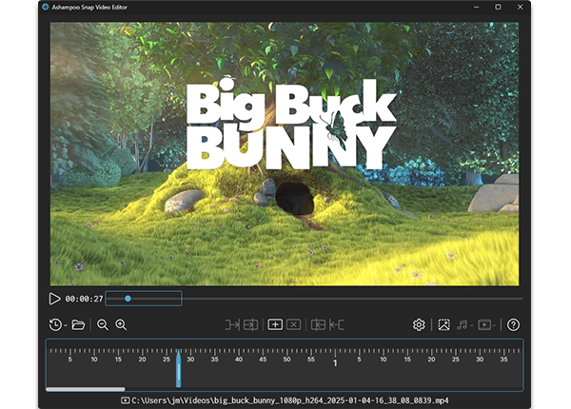571x409 pixels.
Task: Click the first disabled arrow-to-line trim icon
Action: tap(232, 324)
